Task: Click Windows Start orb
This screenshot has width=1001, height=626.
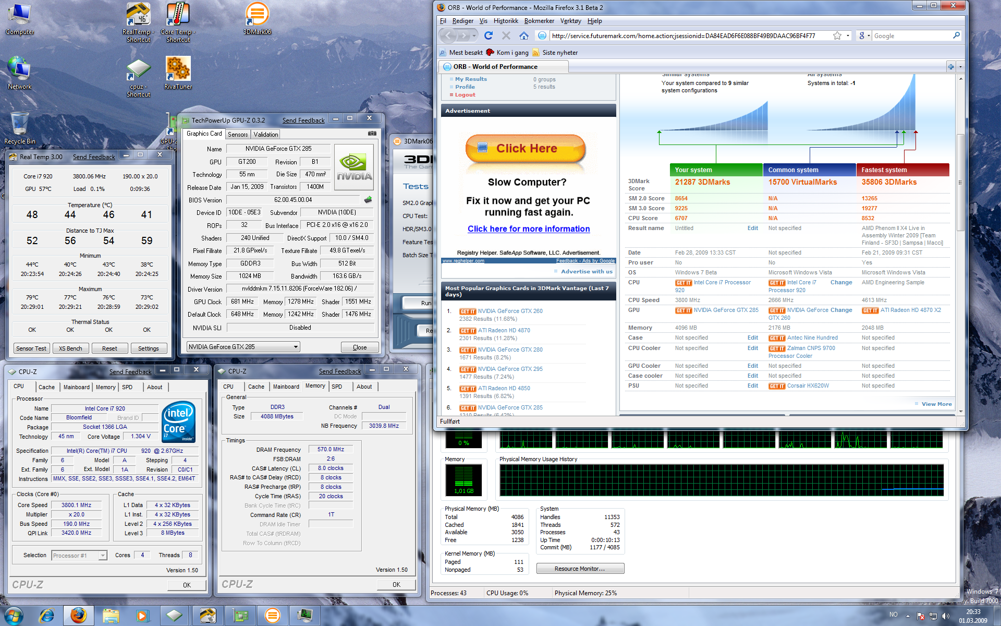Action: tap(13, 616)
